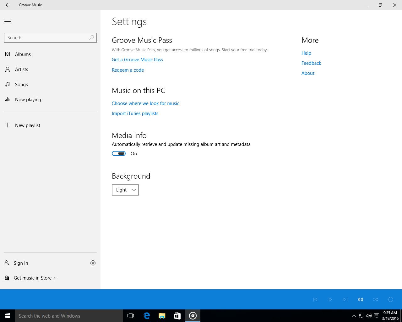Open the About link
The width and height of the screenshot is (402, 322).
coord(308,73)
